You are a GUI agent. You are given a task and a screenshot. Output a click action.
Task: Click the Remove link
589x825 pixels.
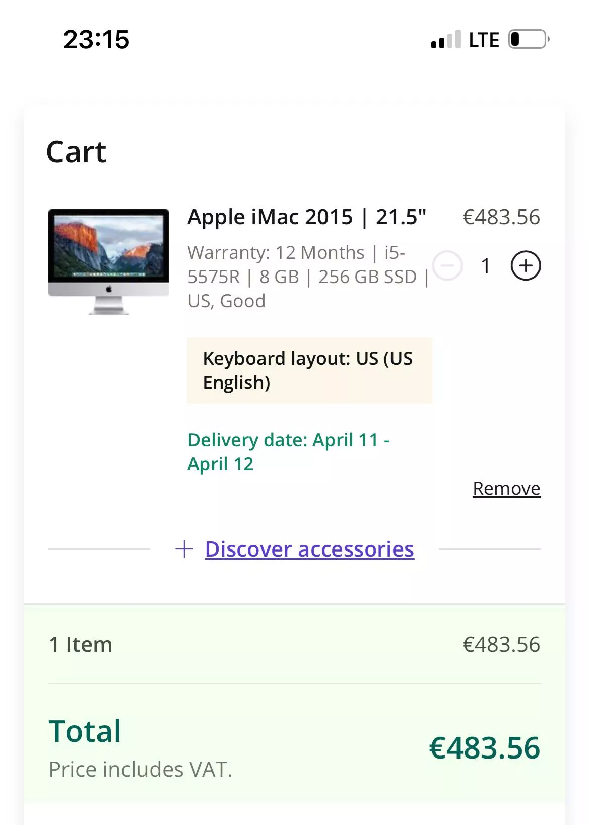[x=506, y=488]
